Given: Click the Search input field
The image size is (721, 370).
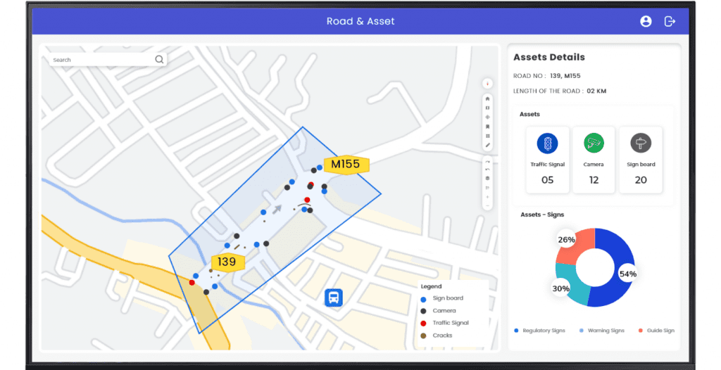Looking at the screenshot, I should point(102,60).
